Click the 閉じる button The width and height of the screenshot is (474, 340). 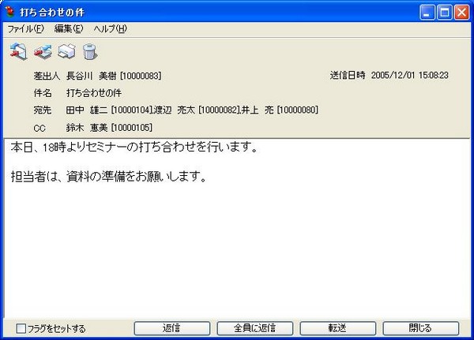pyautogui.click(x=421, y=328)
